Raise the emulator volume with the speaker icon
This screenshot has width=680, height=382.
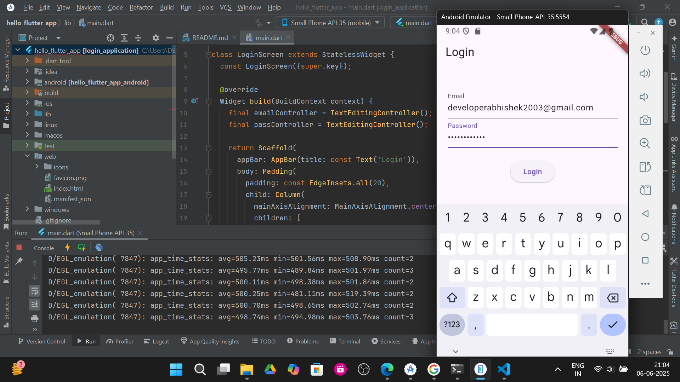click(645, 74)
